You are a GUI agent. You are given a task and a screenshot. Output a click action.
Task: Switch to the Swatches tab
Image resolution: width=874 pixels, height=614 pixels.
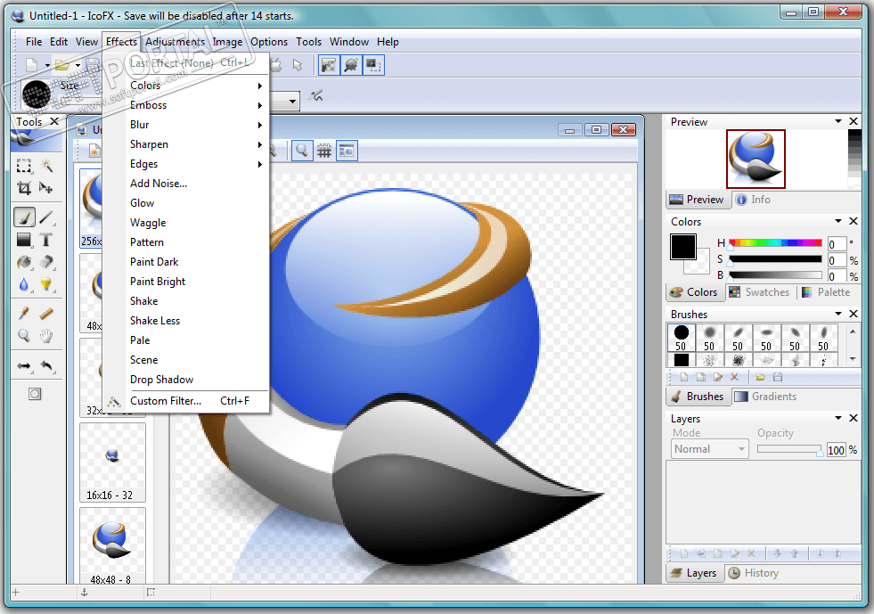point(760,292)
